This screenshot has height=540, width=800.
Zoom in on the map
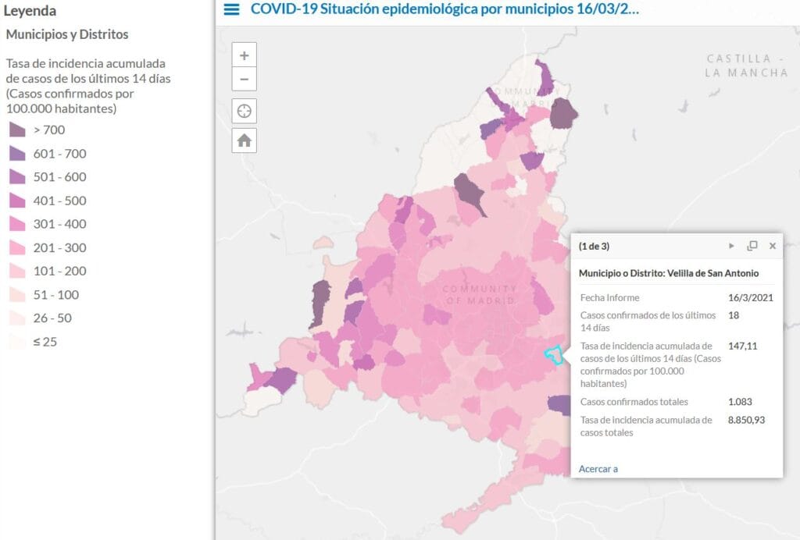244,55
